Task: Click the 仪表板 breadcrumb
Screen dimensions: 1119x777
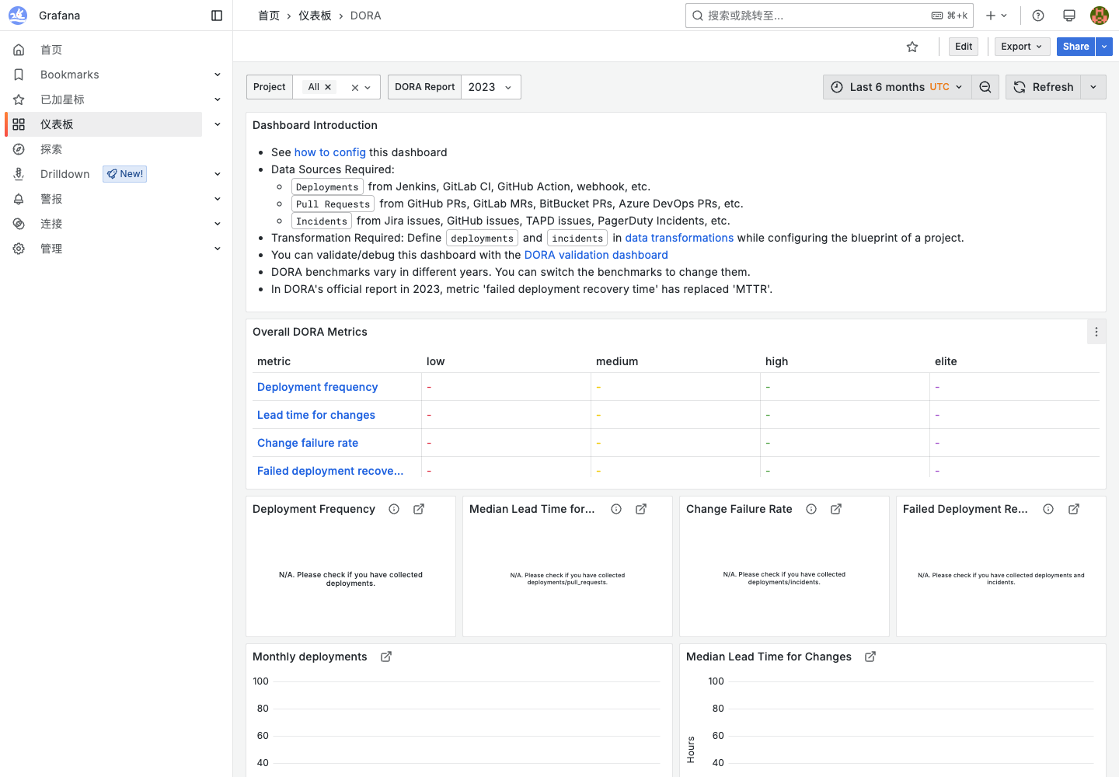Action: click(315, 16)
